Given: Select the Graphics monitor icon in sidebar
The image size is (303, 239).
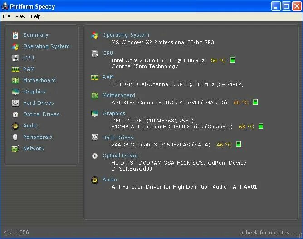Looking at the screenshot, I should pyautogui.click(x=15, y=92).
